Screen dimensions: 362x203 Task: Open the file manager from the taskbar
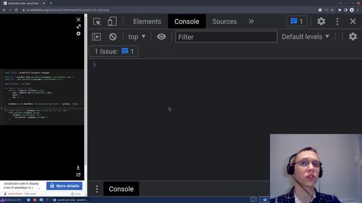pyautogui.click(x=41, y=200)
